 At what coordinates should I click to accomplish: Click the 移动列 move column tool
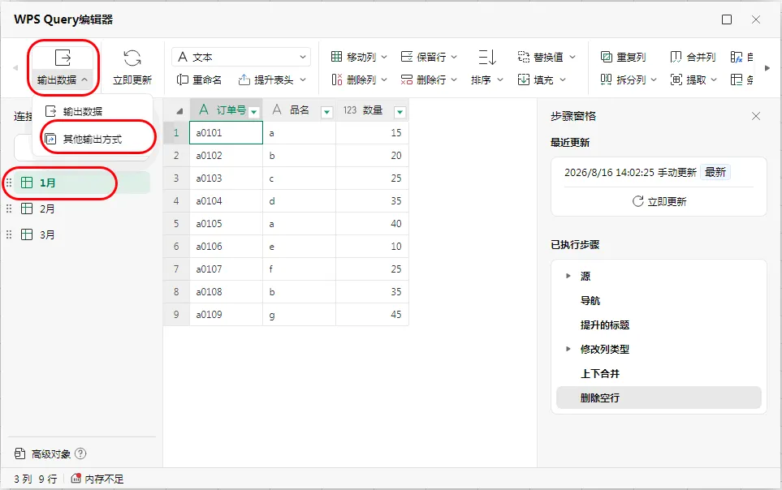click(359, 57)
